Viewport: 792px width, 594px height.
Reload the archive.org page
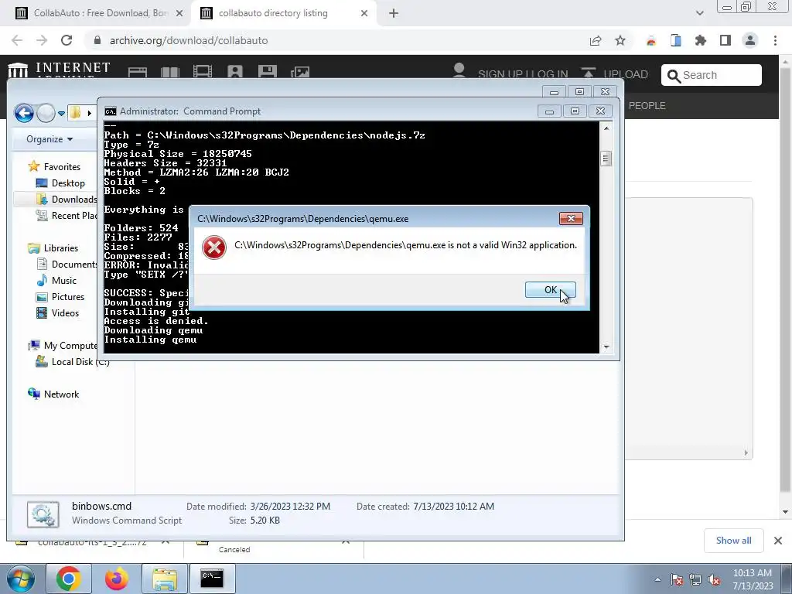point(67,40)
